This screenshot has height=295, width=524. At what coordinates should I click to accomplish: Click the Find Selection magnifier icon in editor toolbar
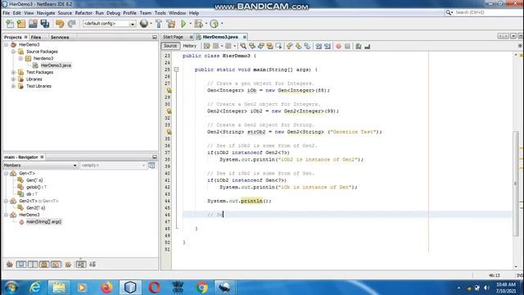coord(243,46)
